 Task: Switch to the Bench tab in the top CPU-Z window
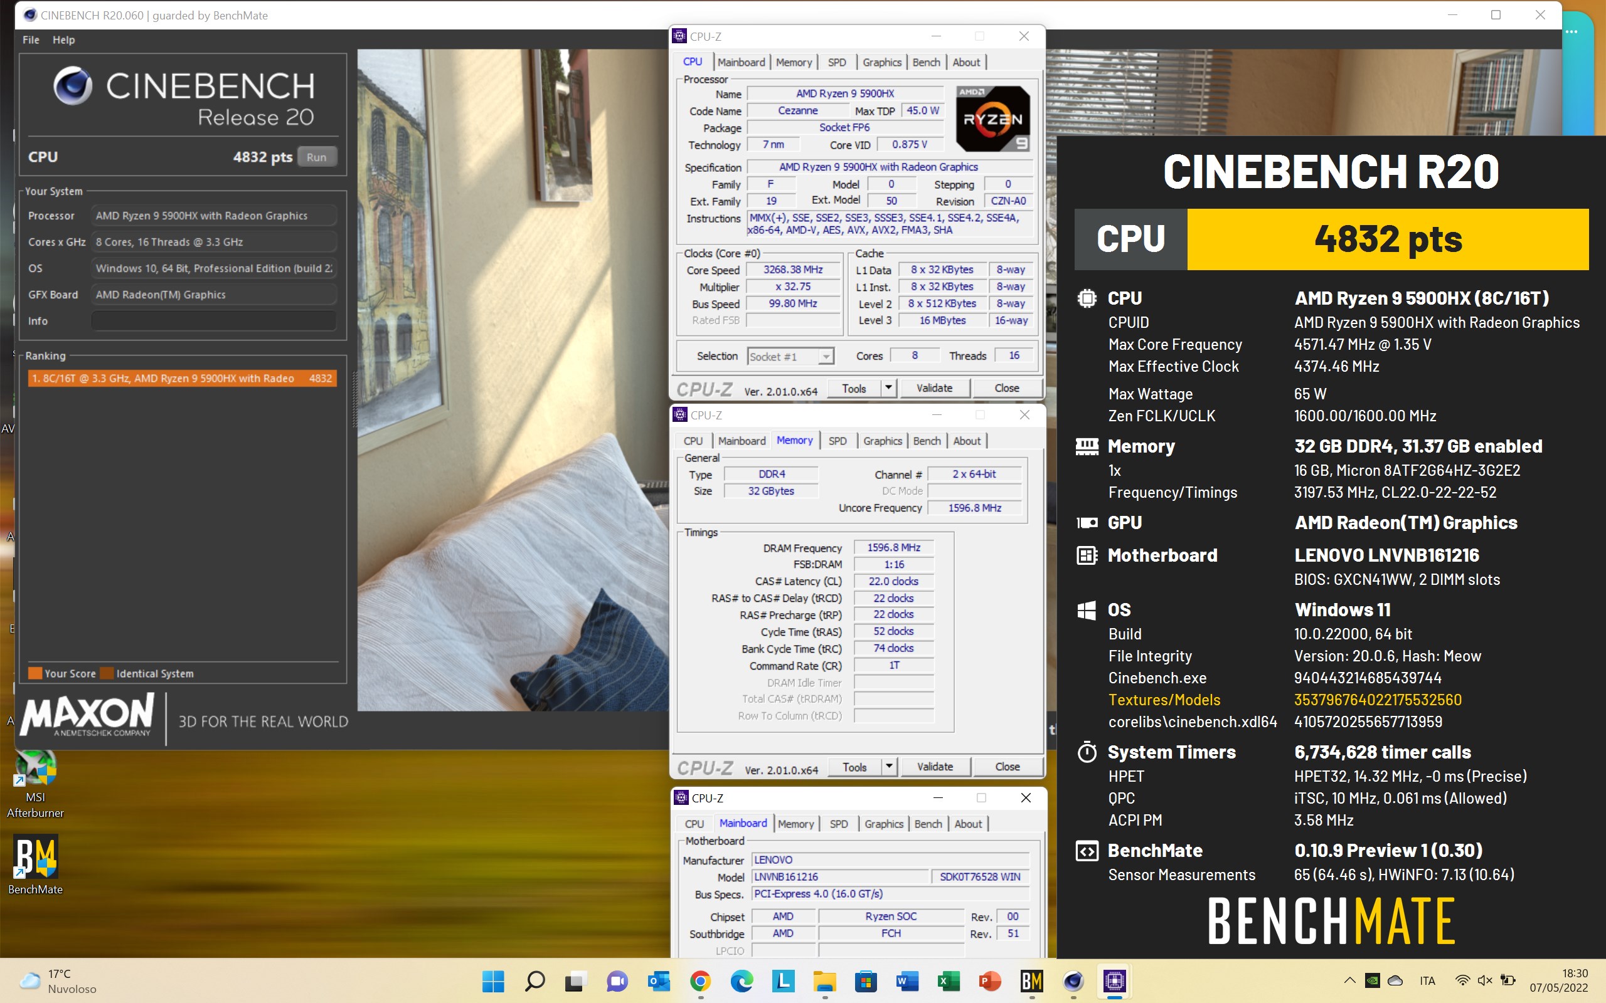[926, 62]
